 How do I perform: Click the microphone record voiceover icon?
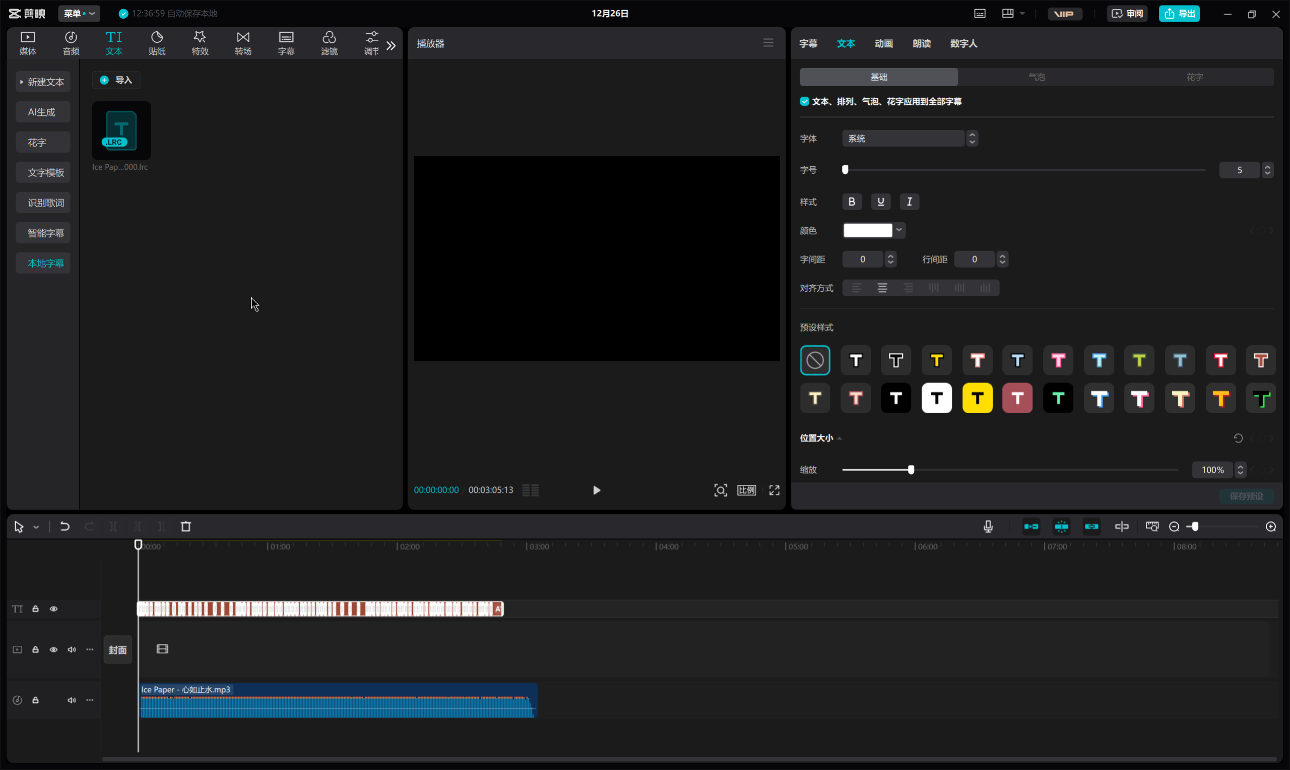pos(988,527)
